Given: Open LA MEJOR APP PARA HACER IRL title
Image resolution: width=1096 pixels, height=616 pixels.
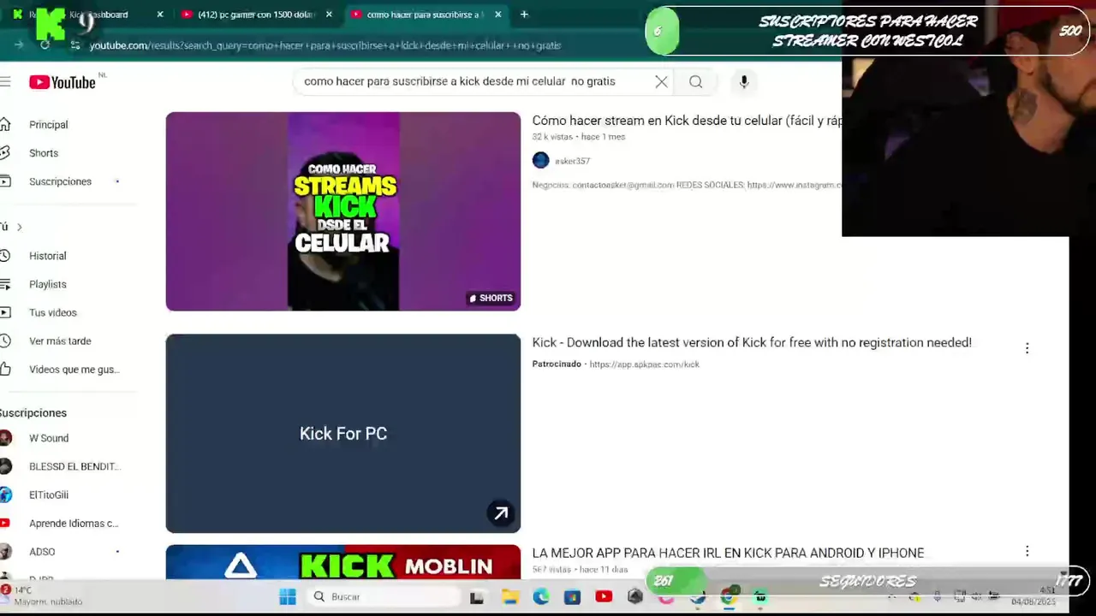Looking at the screenshot, I should click(x=728, y=553).
